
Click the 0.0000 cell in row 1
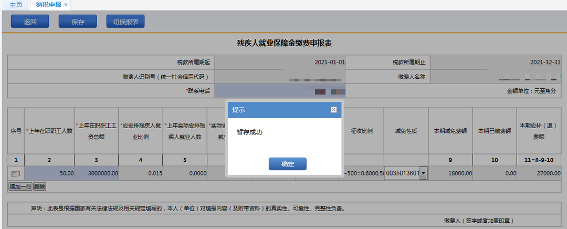tap(185, 174)
